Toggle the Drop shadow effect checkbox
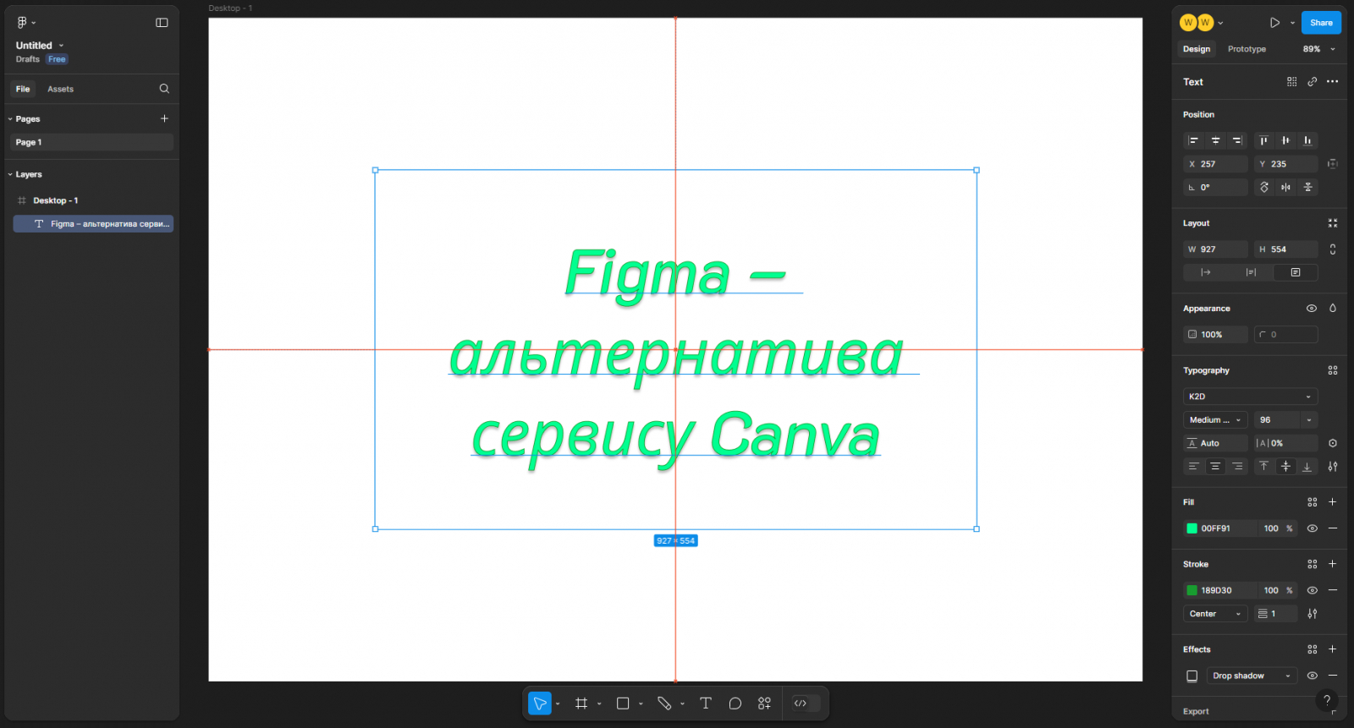This screenshot has height=728, width=1354. pyautogui.click(x=1192, y=676)
